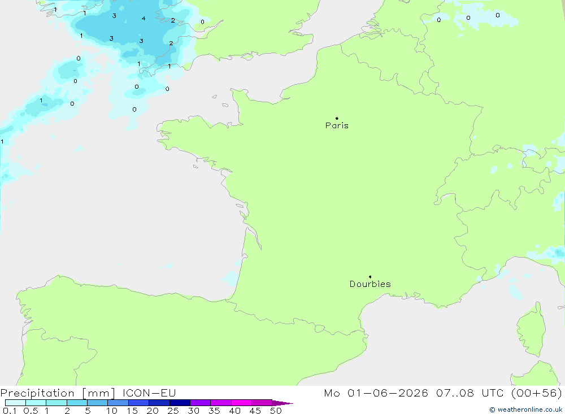Select the 1–2 mm legend swatch
565x414 pixels.
click(56, 403)
